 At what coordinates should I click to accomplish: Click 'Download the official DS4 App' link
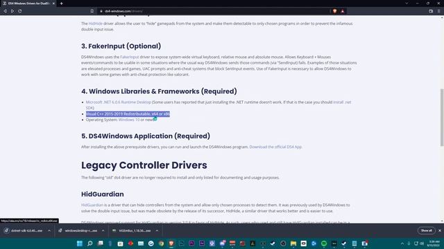(275, 147)
